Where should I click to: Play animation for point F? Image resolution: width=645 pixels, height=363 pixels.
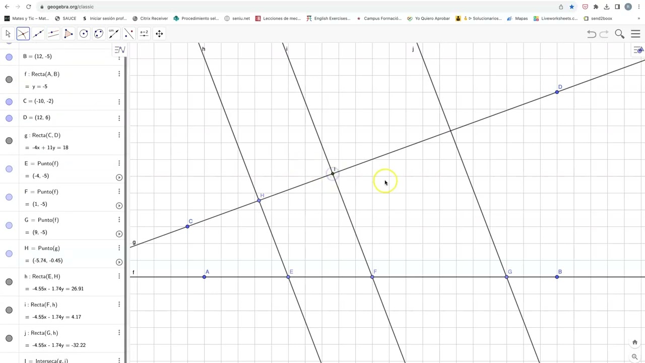coord(119,206)
